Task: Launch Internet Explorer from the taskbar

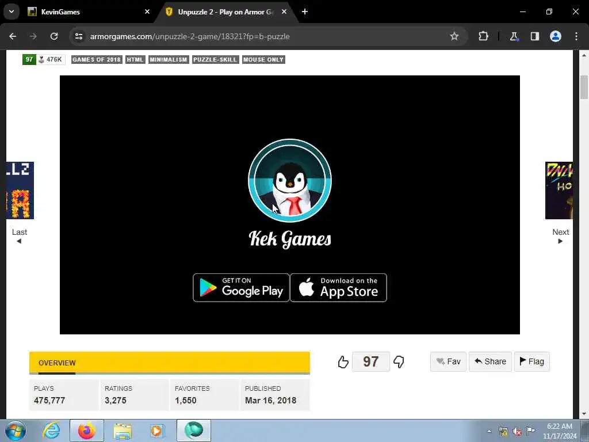Action: point(51,430)
